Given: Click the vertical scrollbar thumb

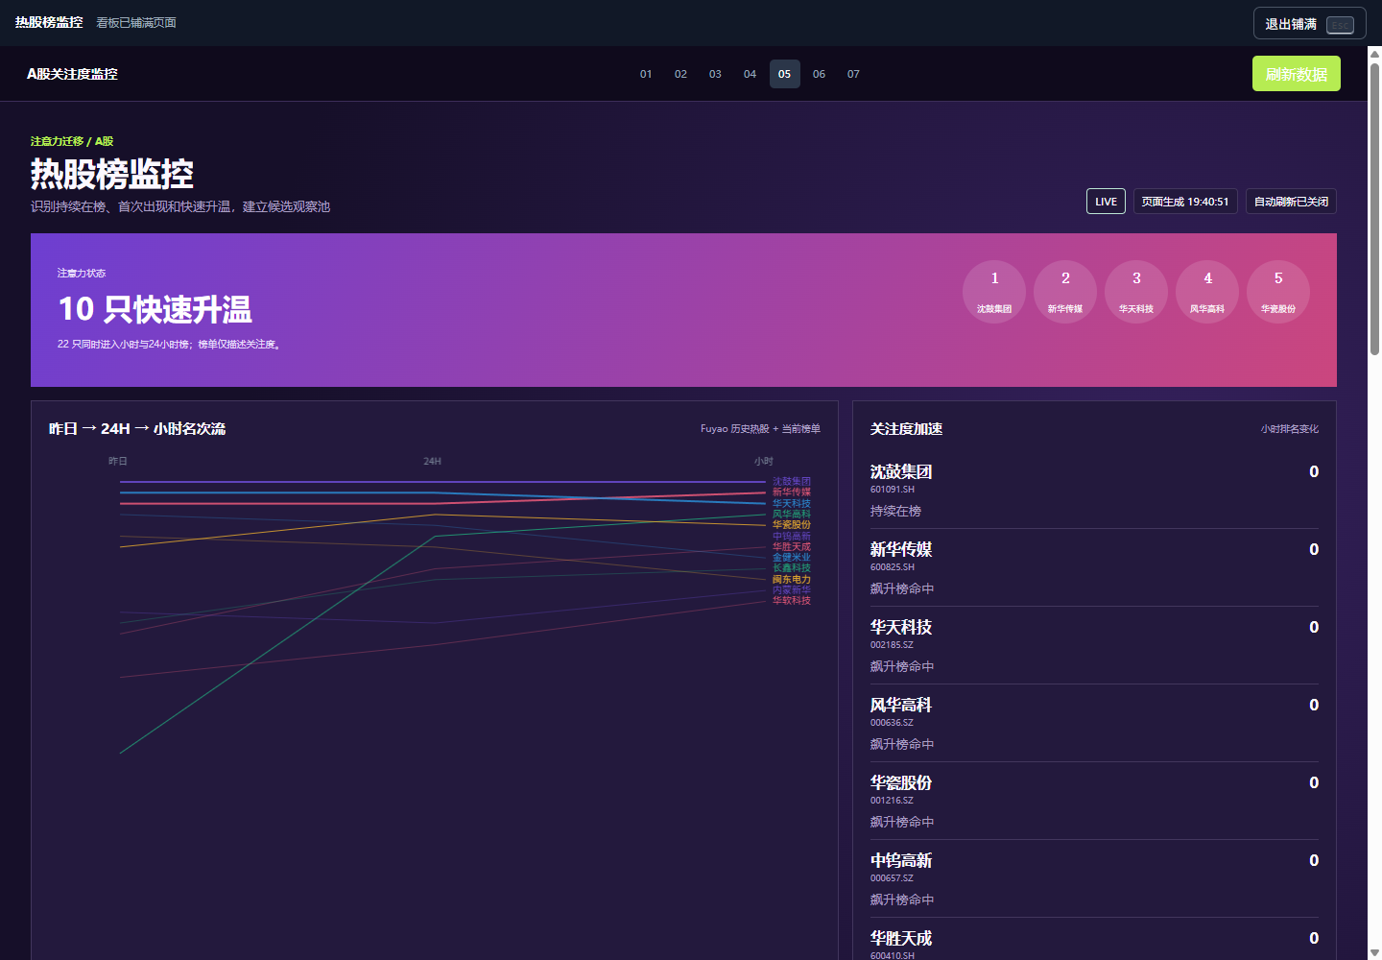Looking at the screenshot, I should coord(1374,209).
